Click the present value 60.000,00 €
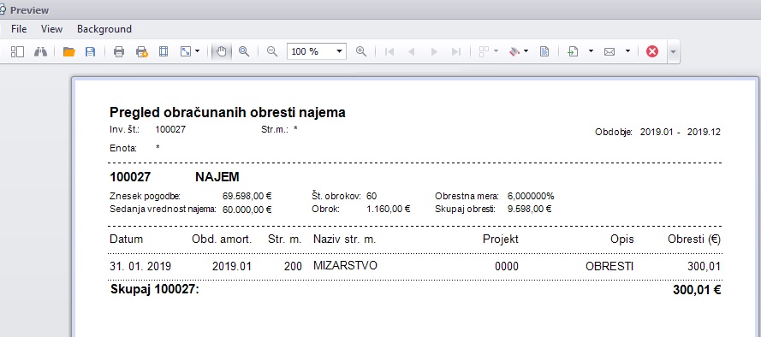 tap(247, 210)
